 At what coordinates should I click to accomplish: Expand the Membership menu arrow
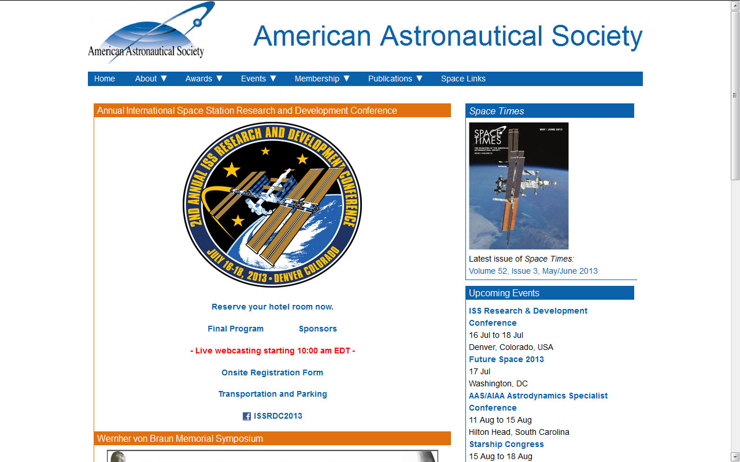pos(347,79)
